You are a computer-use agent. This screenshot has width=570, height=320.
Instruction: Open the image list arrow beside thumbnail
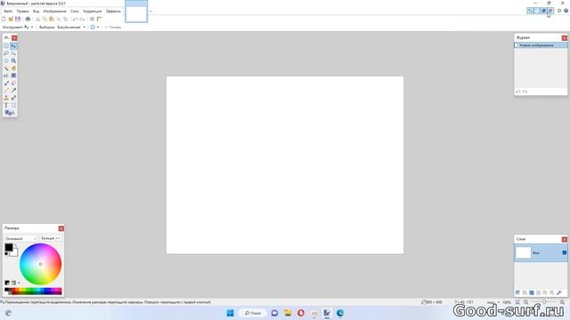point(151,12)
